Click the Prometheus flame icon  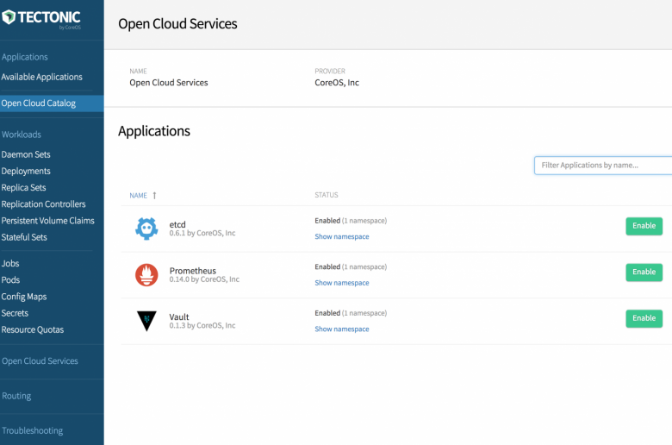[x=146, y=275]
